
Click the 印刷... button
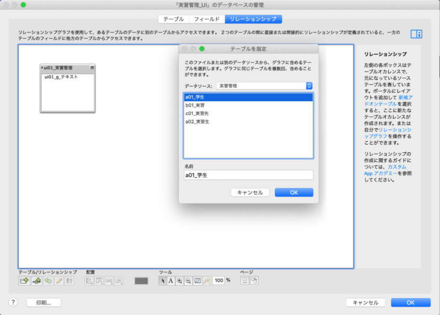click(43, 302)
